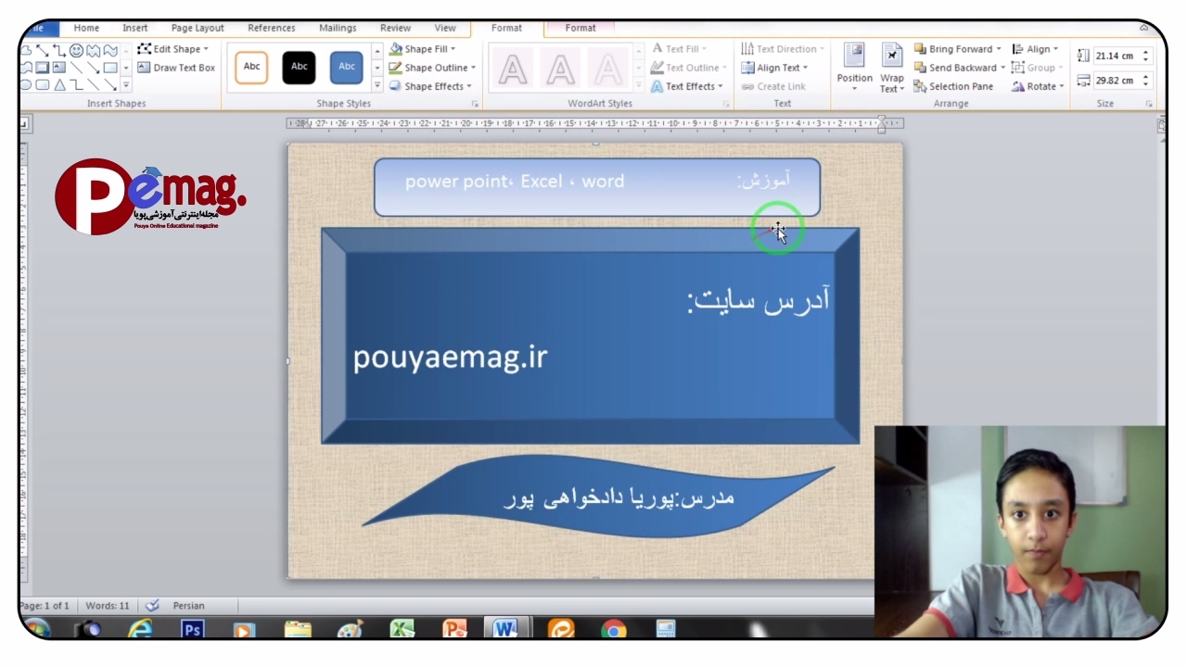The image size is (1187, 667).
Task: Open the Wrap Text options
Action: (x=891, y=69)
